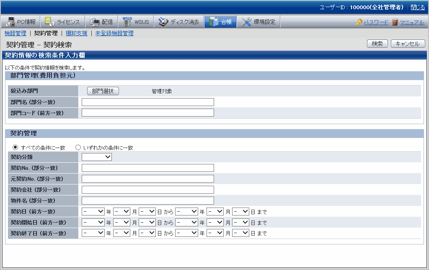Screen dimensions: 429x270
Task: Focus the 契約会社 text field
Action: 147,190
